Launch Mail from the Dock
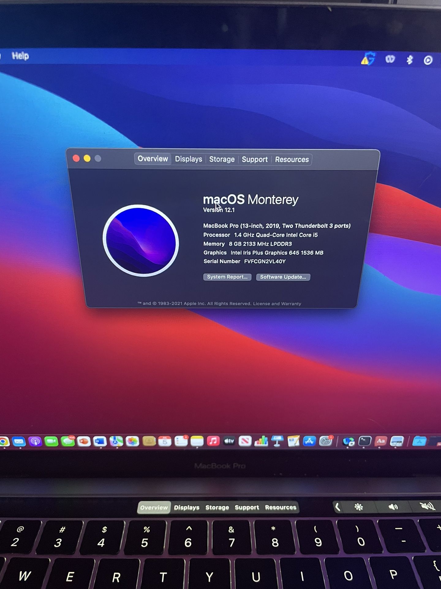 [19, 442]
